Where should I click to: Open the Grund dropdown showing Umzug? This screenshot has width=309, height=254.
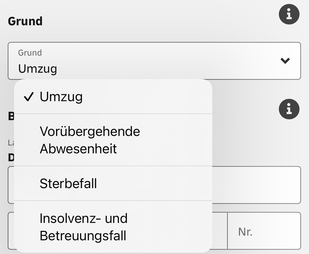pos(154,61)
